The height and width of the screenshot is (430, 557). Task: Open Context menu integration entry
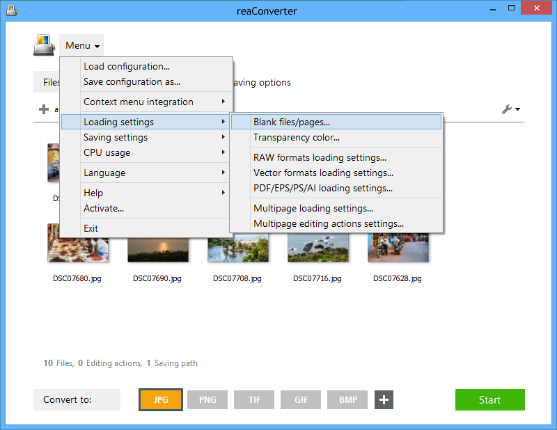tap(146, 102)
